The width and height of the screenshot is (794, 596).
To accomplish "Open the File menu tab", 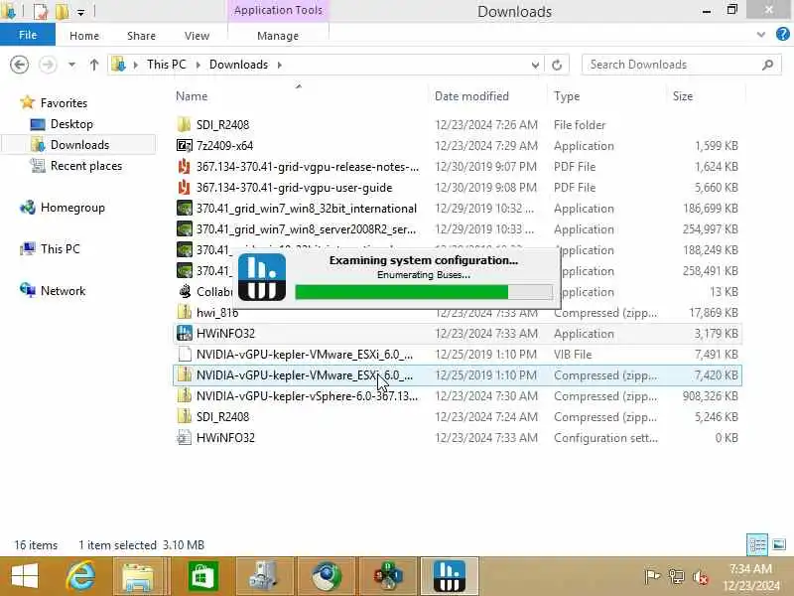I will coord(28,35).
